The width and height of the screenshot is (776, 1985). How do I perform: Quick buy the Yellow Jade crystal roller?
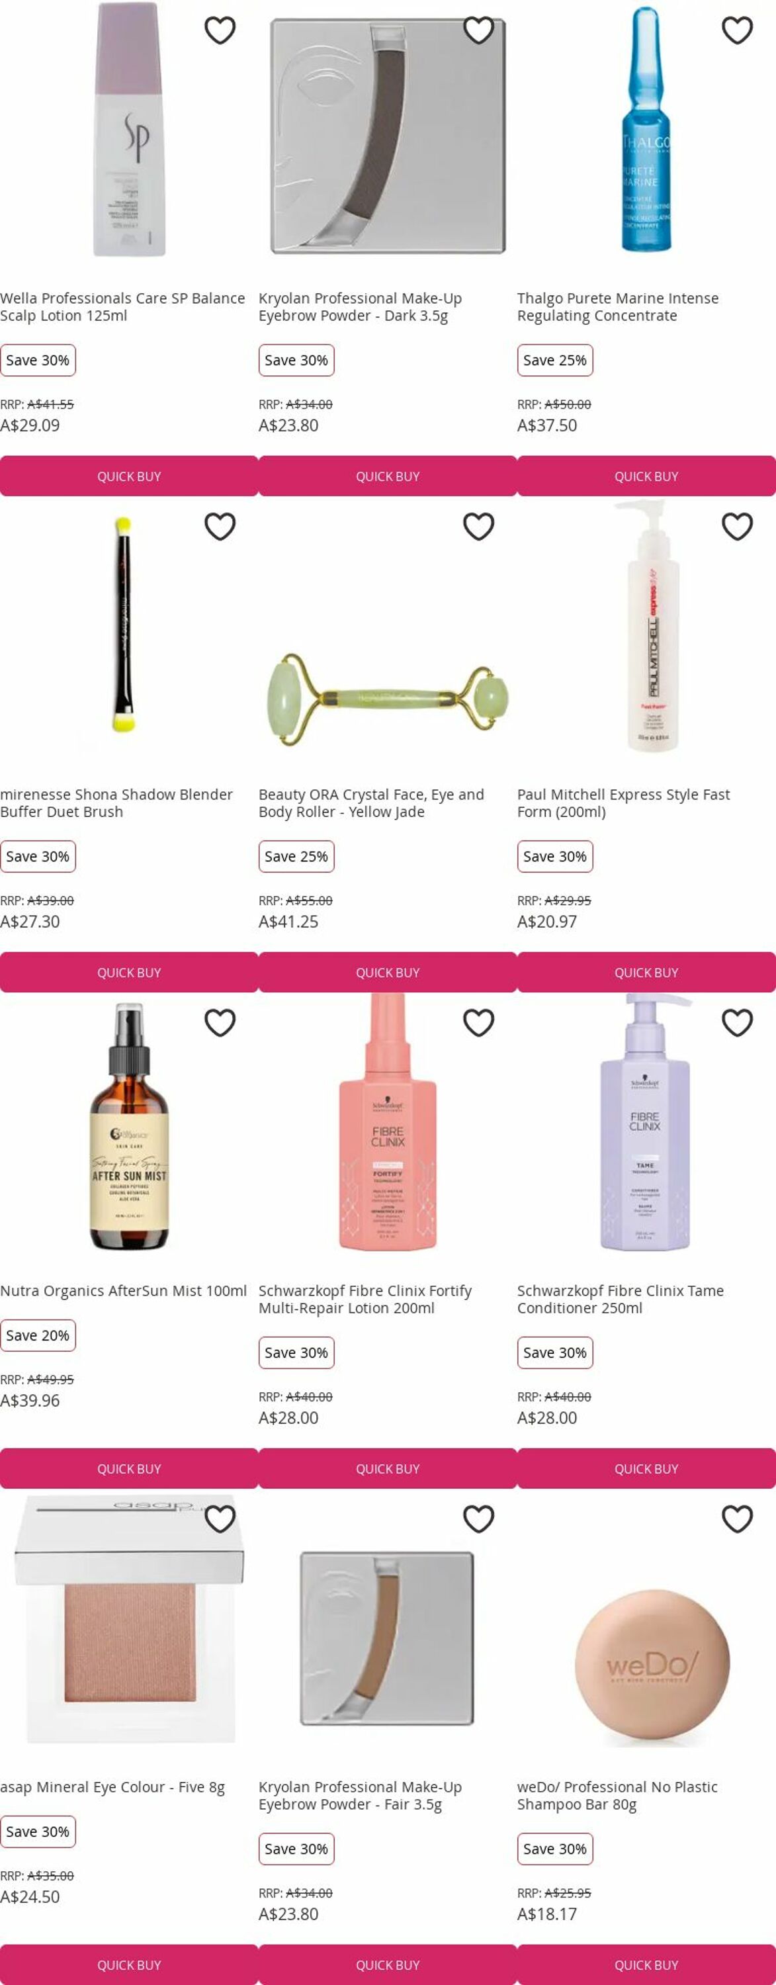coord(388,973)
